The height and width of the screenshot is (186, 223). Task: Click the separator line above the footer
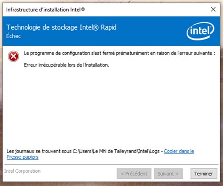click(x=111, y=164)
